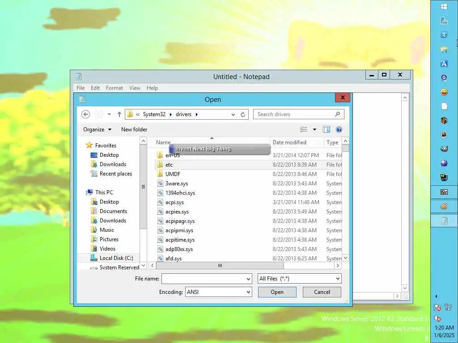Click System32 in the address path

click(x=154, y=114)
